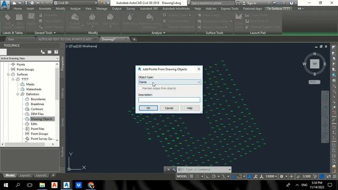Image resolution: width=338 pixels, height=190 pixels.
Task: Click Help in Add Points dialog
Action: (x=190, y=108)
